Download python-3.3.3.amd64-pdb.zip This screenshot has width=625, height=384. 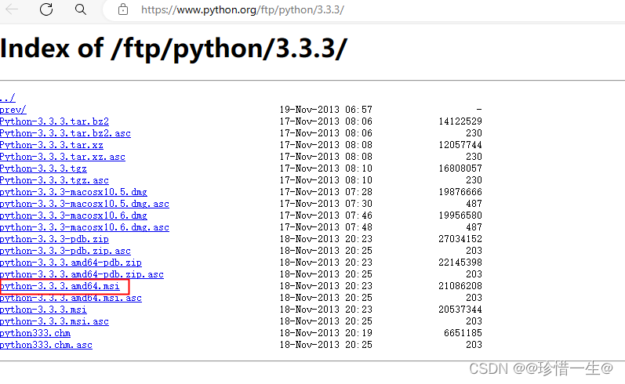(x=71, y=263)
